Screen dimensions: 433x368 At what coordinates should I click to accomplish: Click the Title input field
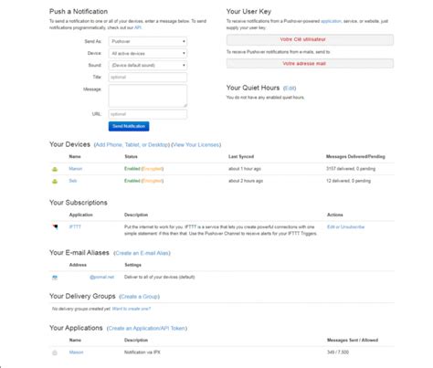click(x=148, y=77)
